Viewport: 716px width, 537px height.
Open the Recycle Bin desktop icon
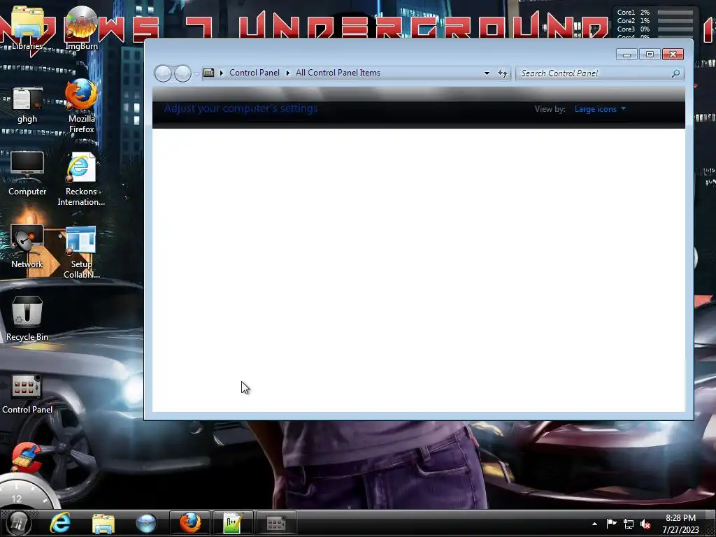(27, 319)
